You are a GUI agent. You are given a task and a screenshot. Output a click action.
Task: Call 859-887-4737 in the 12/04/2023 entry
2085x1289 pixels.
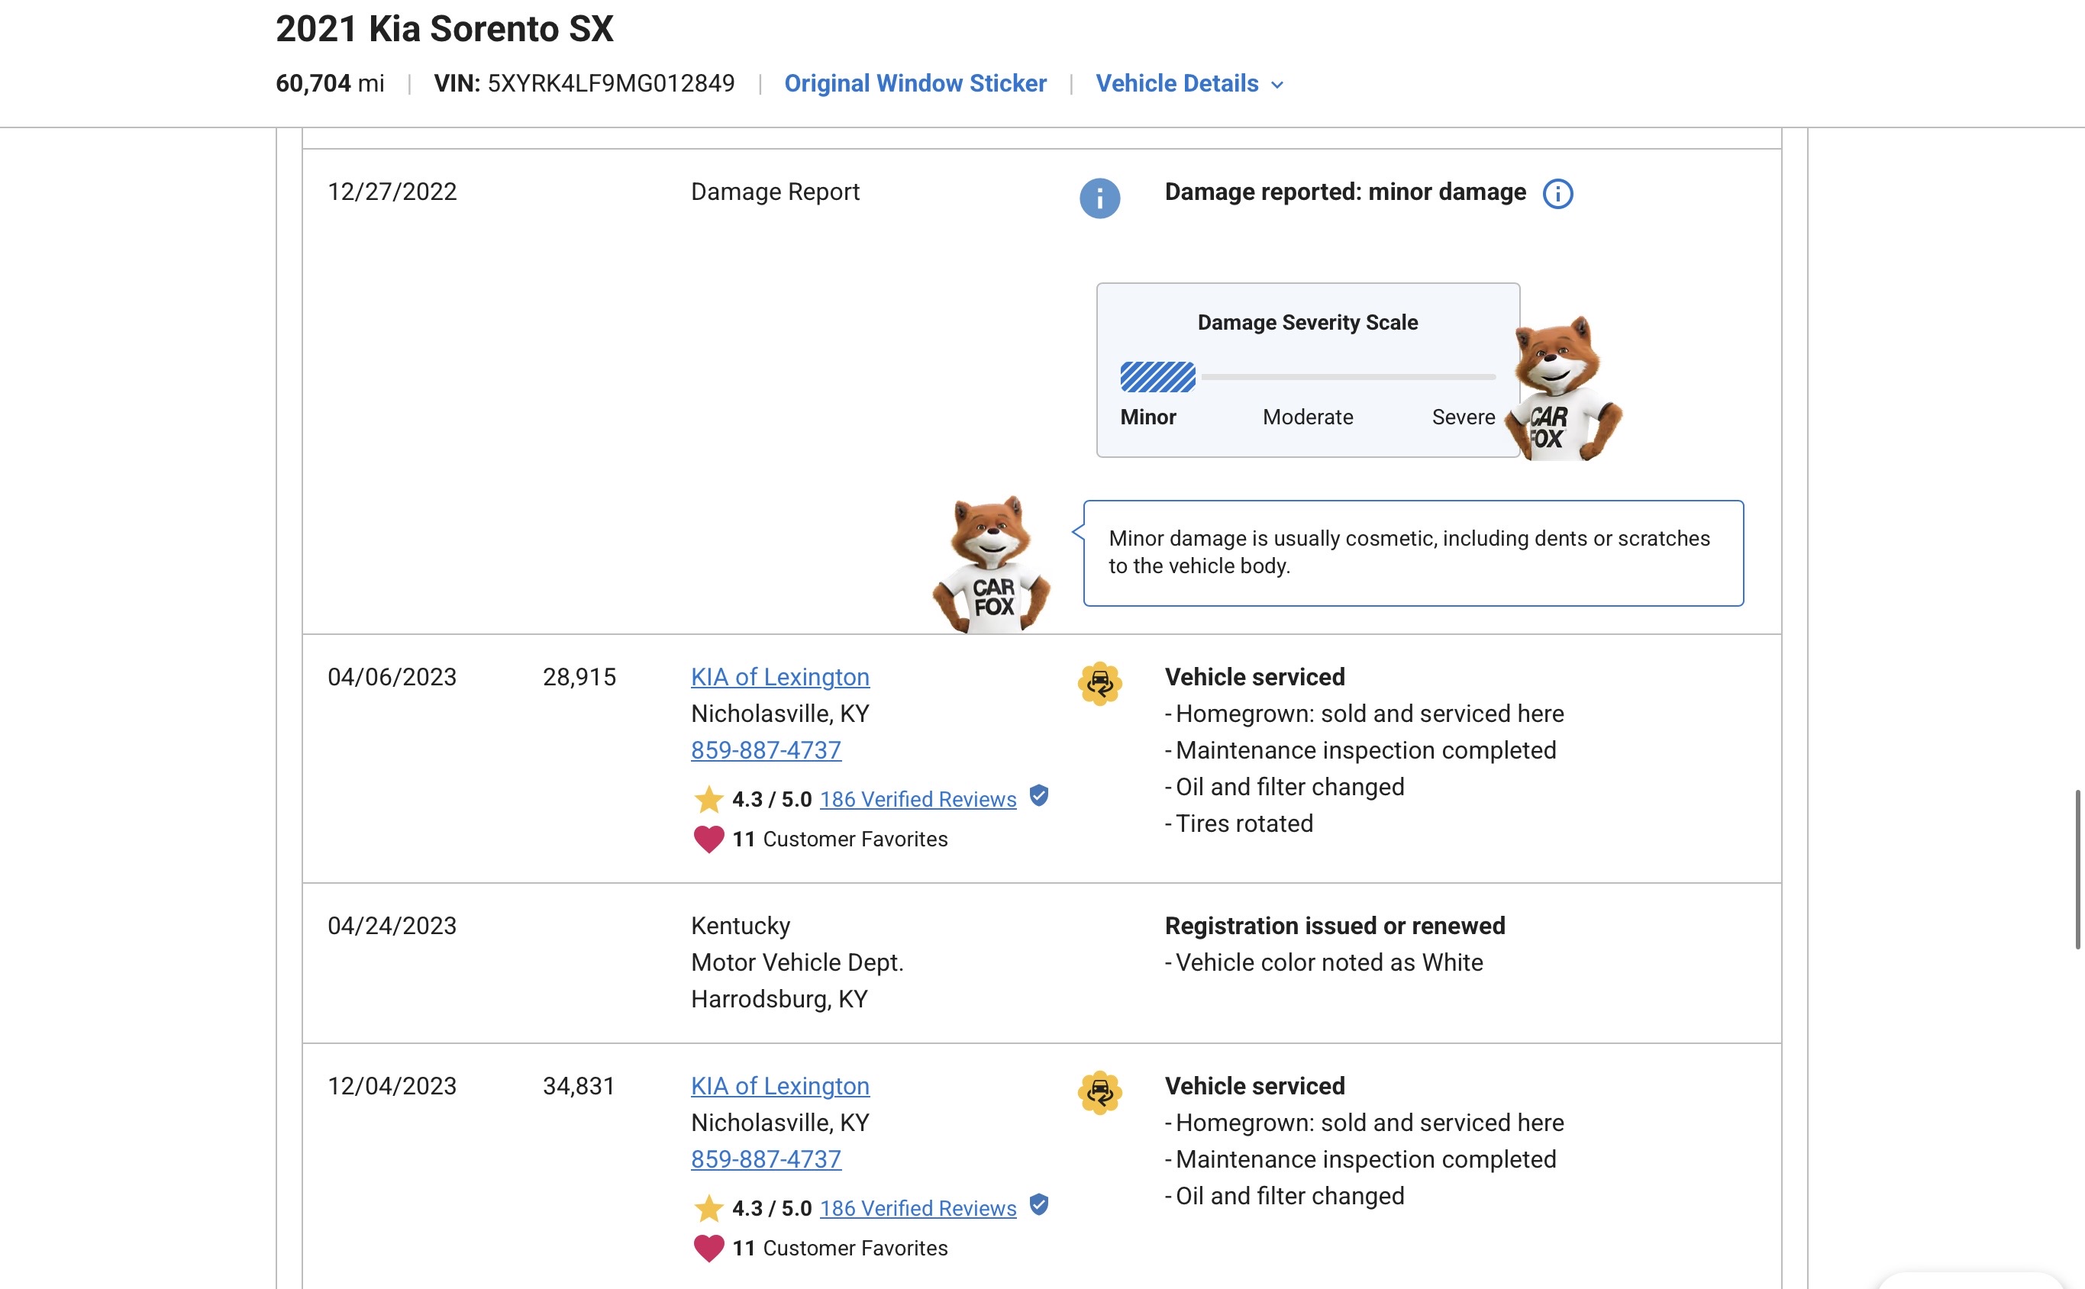point(766,1159)
